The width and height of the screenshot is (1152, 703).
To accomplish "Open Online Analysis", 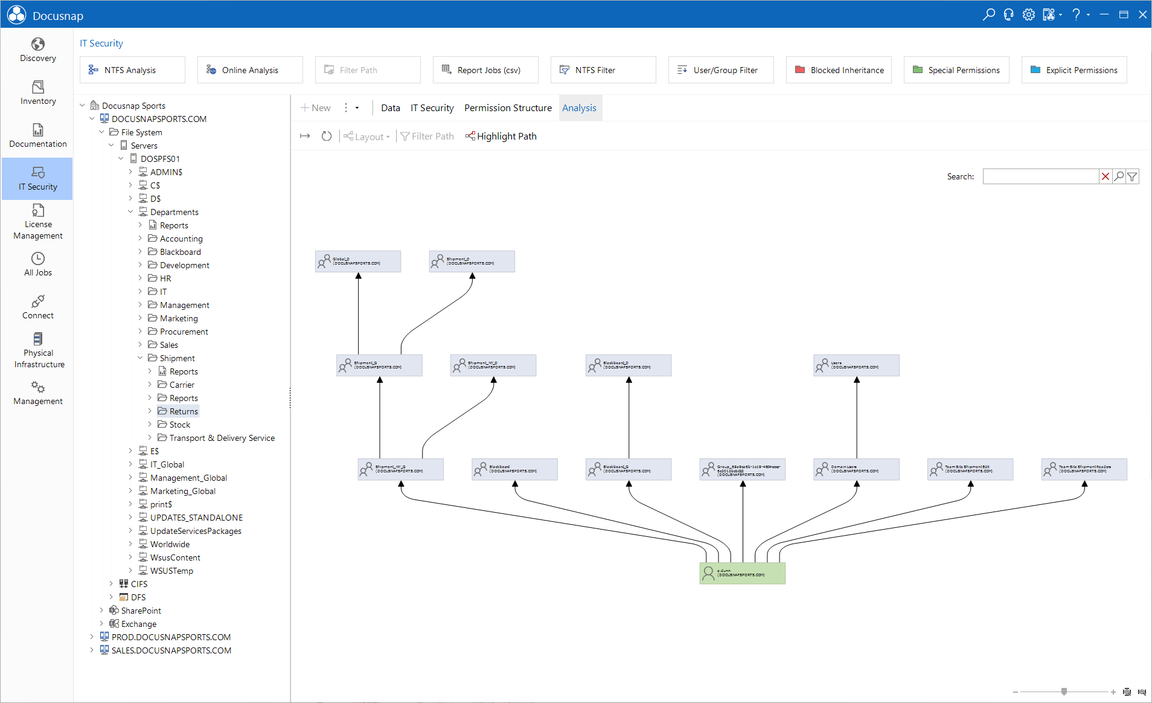I will [250, 70].
